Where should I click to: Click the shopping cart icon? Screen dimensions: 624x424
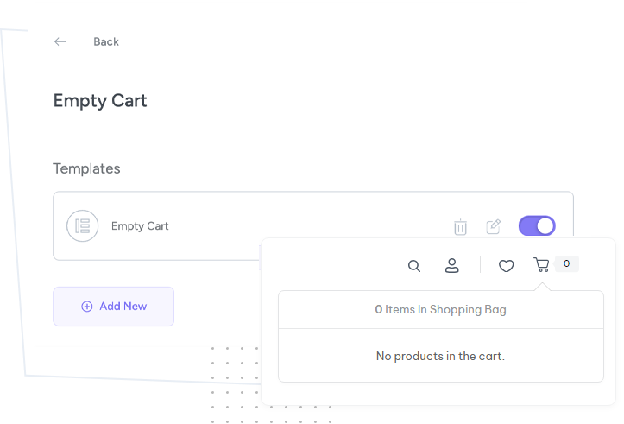pyautogui.click(x=541, y=265)
